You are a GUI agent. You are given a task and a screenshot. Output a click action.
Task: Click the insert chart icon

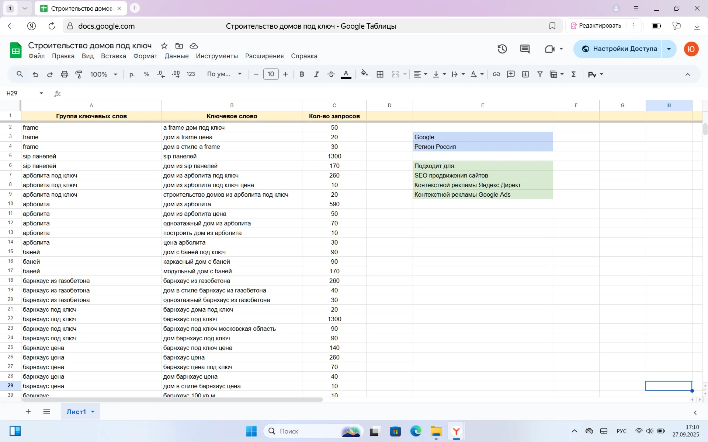pos(525,74)
